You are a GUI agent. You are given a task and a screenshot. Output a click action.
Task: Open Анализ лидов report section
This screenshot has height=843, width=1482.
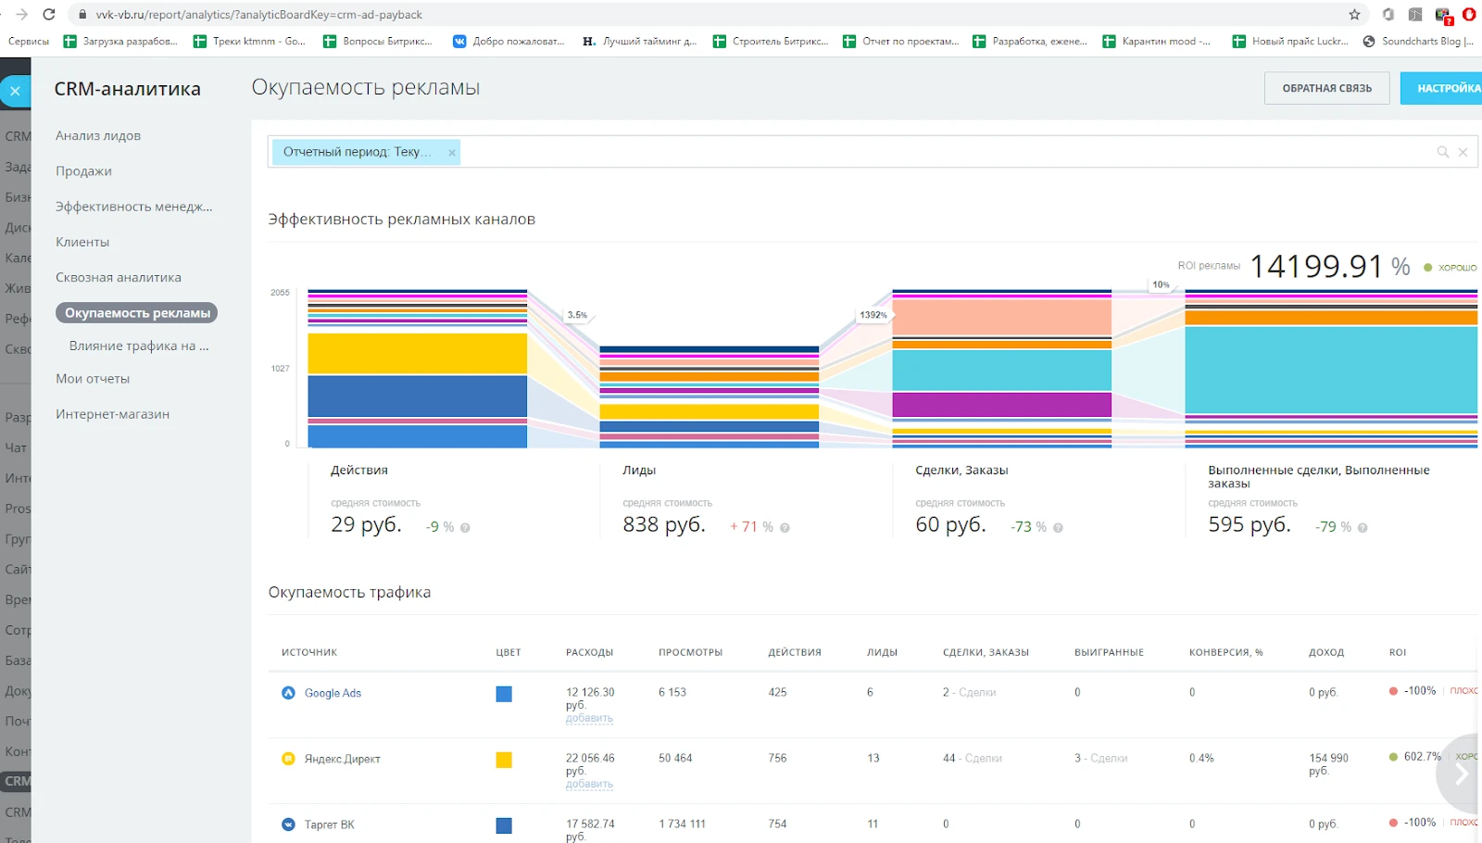[98, 136]
